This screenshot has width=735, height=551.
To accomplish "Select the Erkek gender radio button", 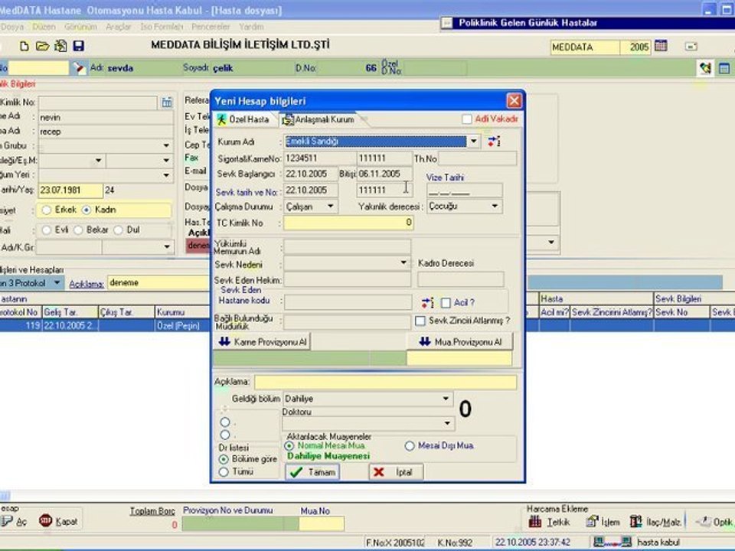I will [47, 210].
